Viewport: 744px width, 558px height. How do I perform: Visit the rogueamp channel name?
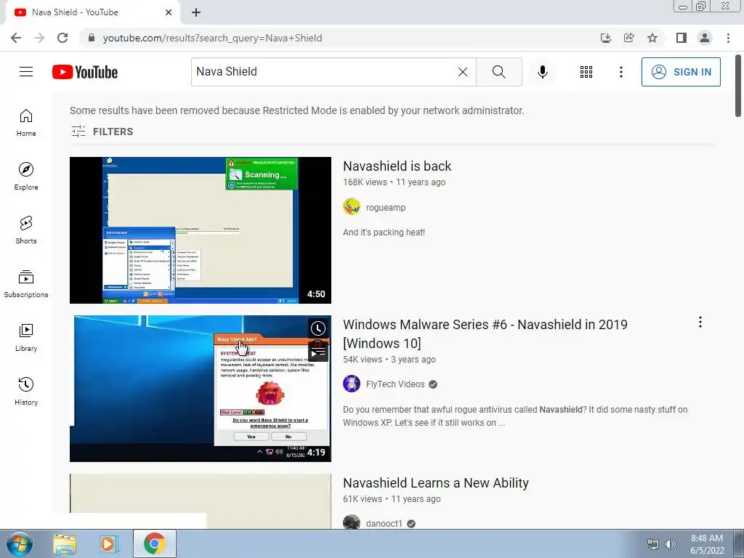click(386, 207)
